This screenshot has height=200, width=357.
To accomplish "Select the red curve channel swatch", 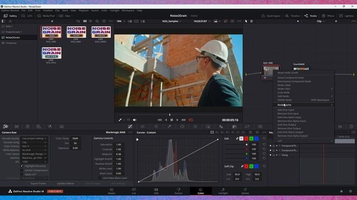I will [246, 138].
